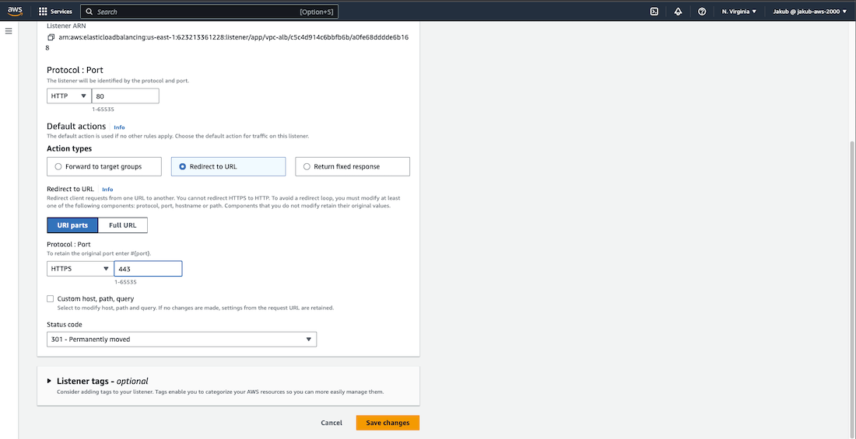Click the Cancel button
Viewport: 856px width, 439px height.
tap(332, 423)
